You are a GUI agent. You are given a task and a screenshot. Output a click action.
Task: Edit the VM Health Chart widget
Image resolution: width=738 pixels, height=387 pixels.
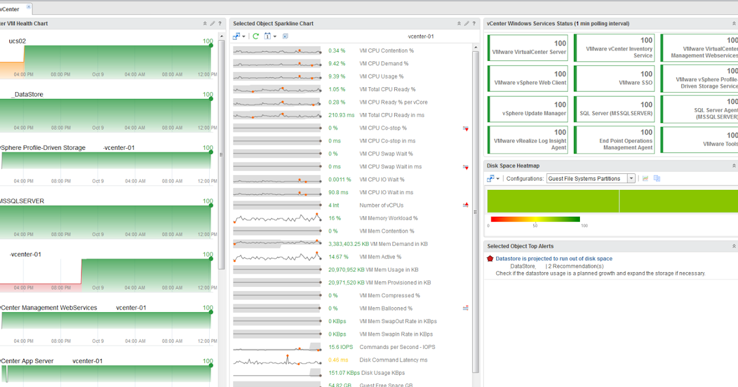[x=213, y=23]
